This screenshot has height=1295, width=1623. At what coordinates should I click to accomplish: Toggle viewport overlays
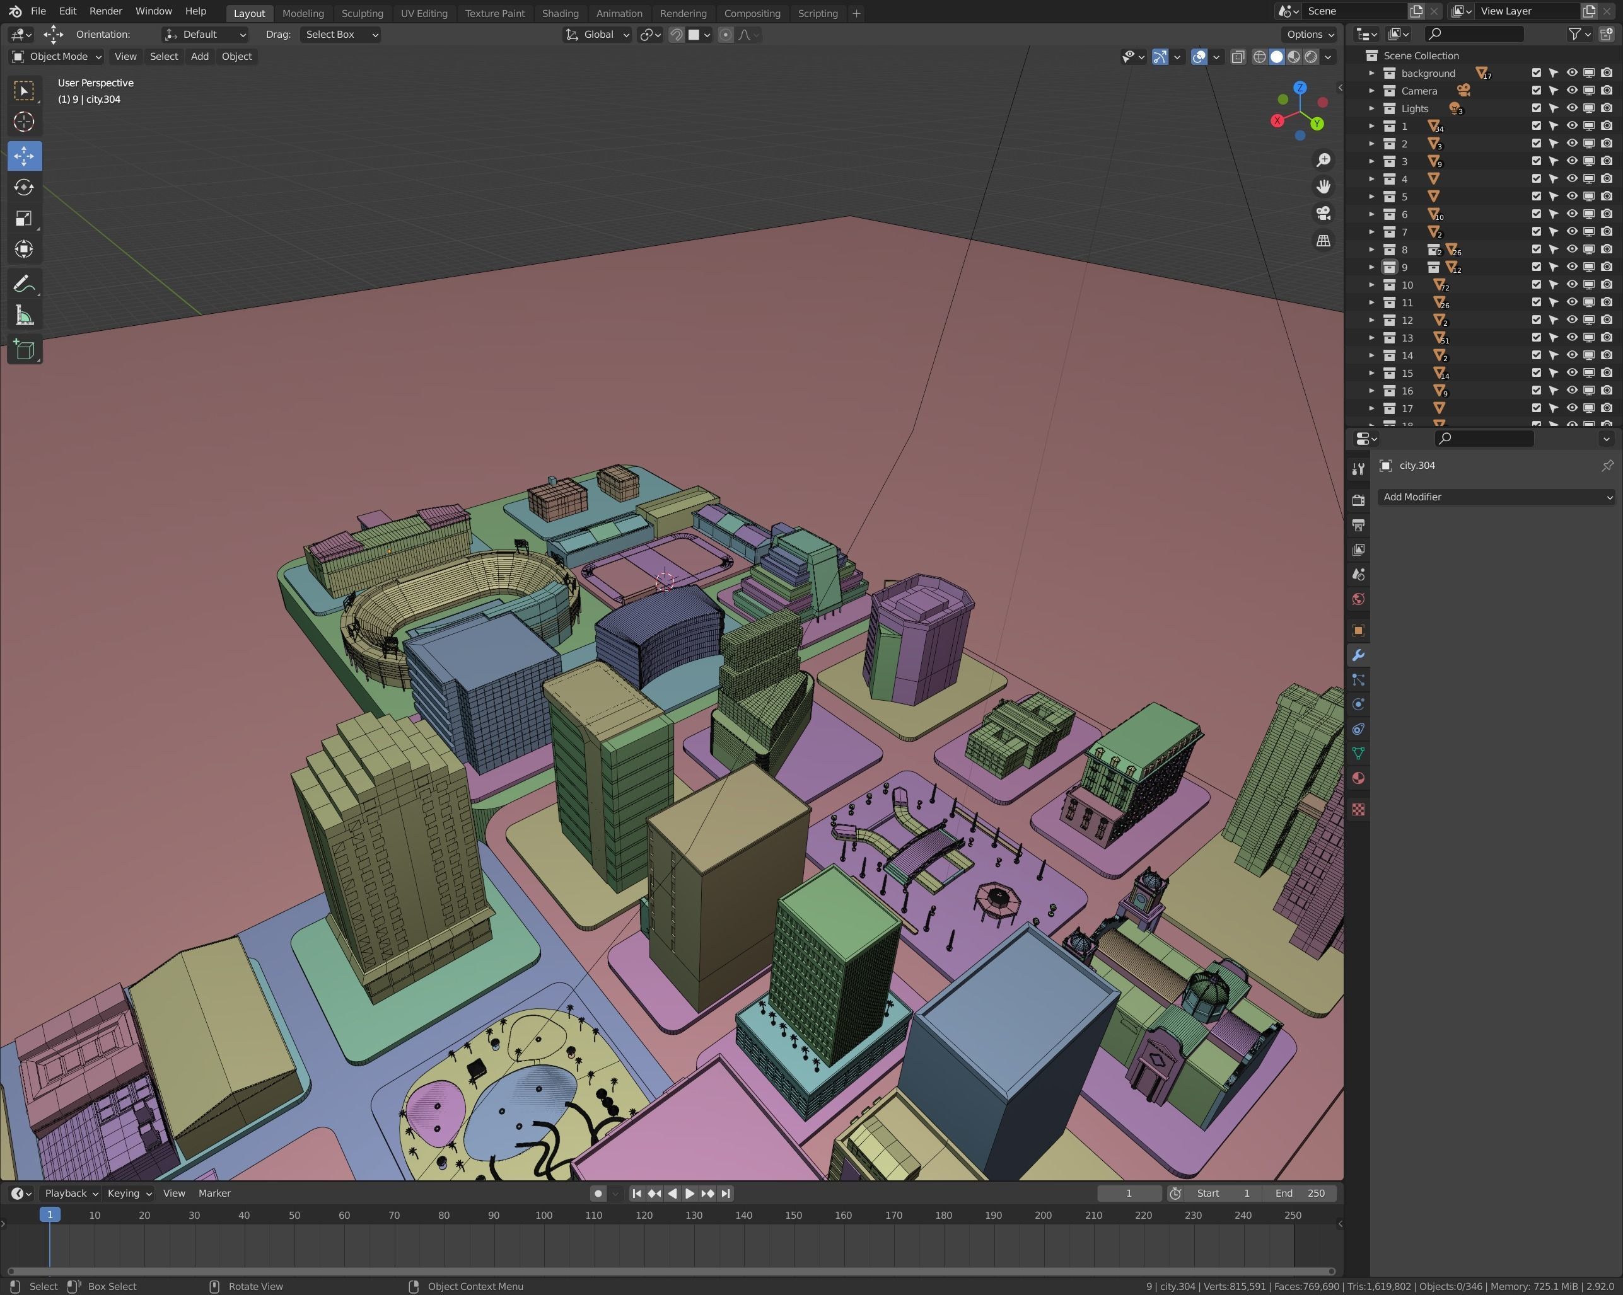click(1199, 57)
